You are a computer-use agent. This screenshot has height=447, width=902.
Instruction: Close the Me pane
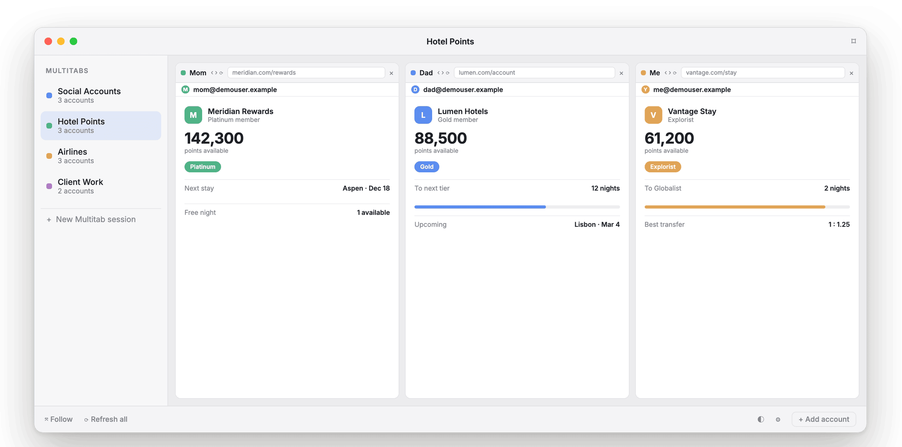point(852,73)
